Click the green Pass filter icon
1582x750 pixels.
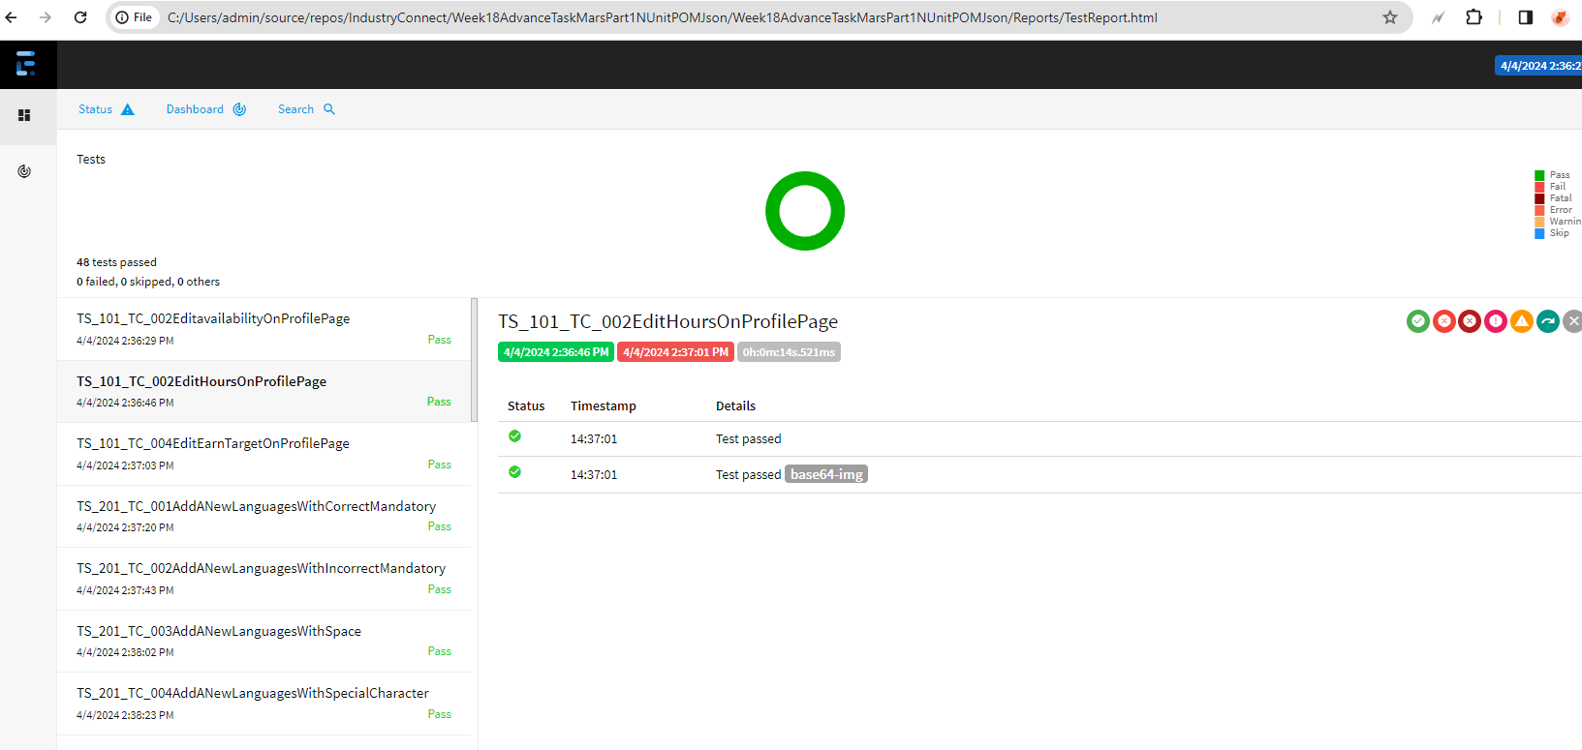1417,321
